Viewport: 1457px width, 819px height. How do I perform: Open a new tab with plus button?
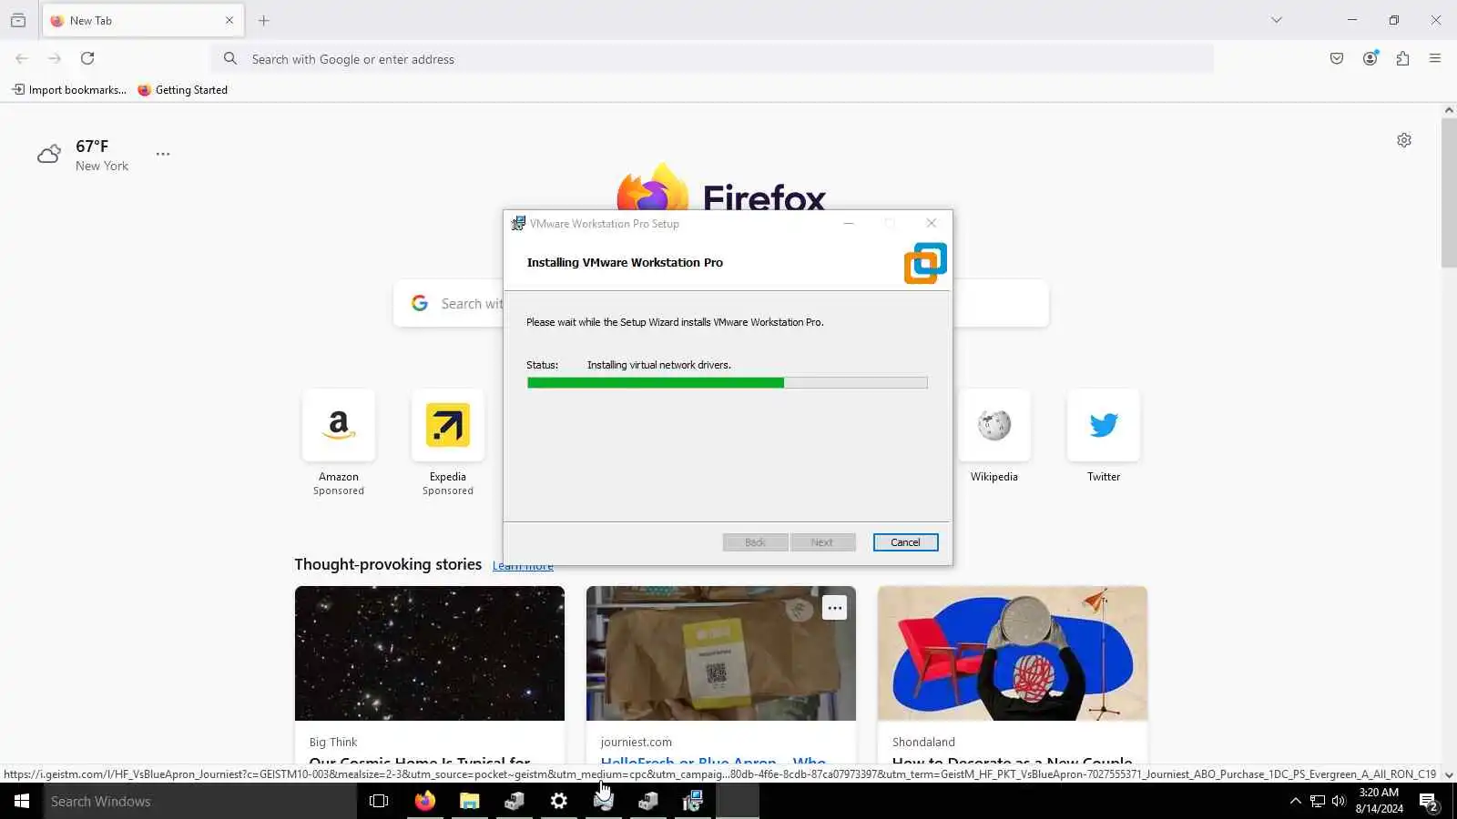point(264,20)
